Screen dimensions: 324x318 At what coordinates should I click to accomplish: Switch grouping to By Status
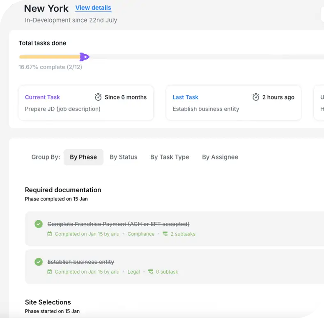coord(124,157)
